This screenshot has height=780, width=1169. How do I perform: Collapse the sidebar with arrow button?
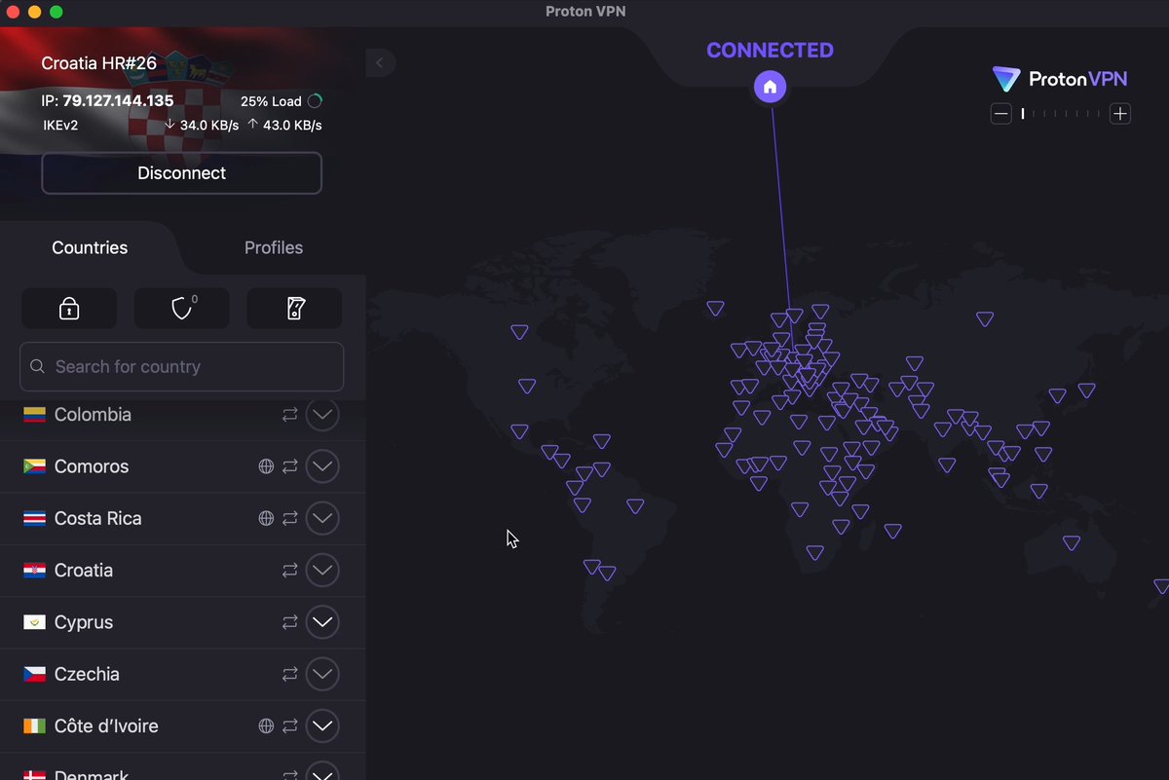[380, 62]
